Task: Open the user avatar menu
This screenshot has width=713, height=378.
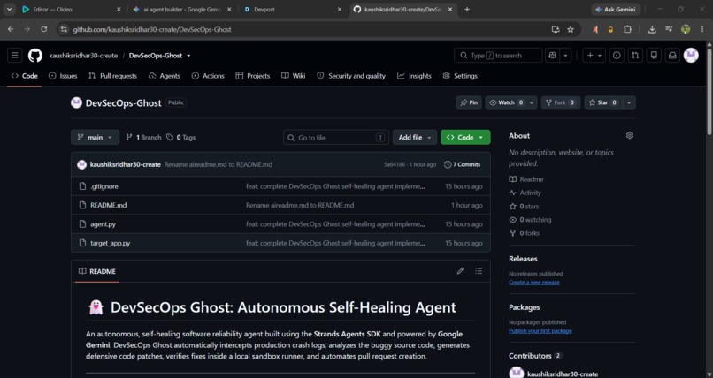Action: point(691,56)
